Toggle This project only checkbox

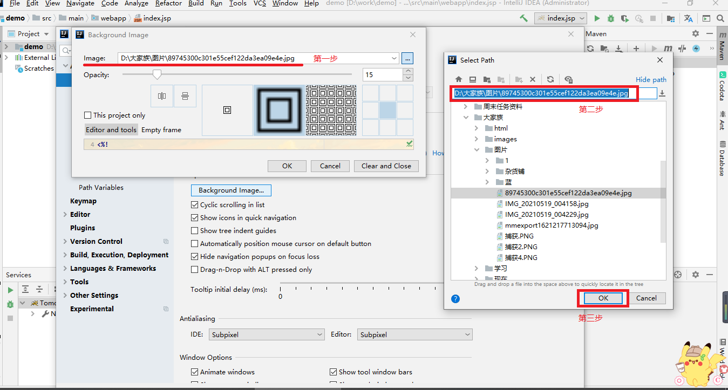pyautogui.click(x=88, y=115)
